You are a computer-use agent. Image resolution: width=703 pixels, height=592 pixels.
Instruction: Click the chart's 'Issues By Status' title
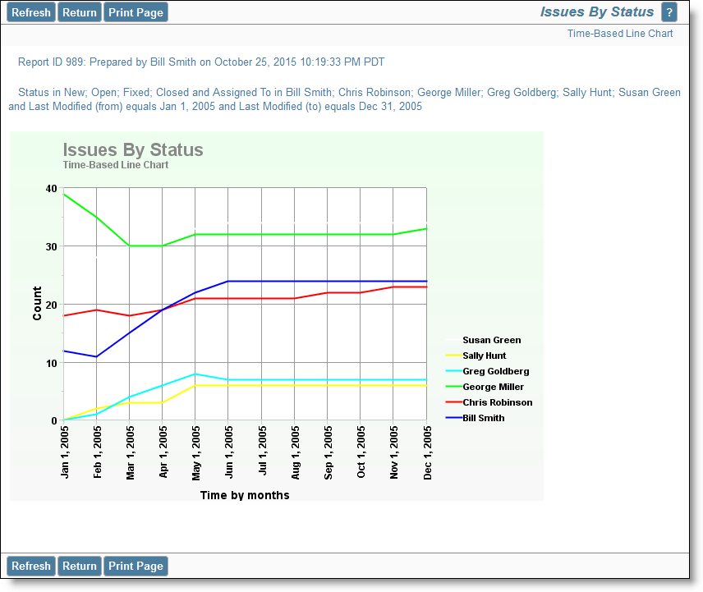[x=133, y=149]
